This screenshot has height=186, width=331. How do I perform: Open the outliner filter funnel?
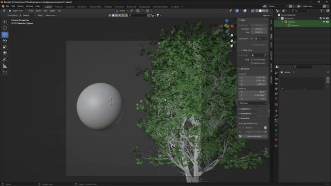(x=321, y=10)
